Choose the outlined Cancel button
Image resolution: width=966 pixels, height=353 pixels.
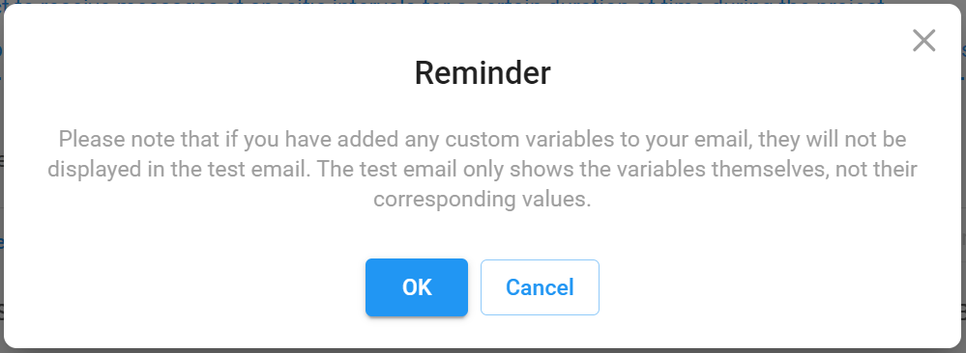[540, 287]
